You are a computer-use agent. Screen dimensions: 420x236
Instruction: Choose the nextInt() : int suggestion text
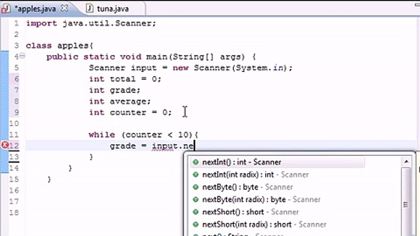[242, 162]
